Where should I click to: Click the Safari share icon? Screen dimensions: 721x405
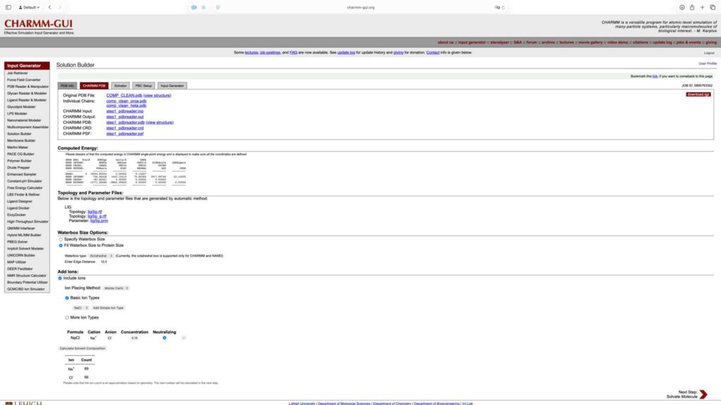692,7
